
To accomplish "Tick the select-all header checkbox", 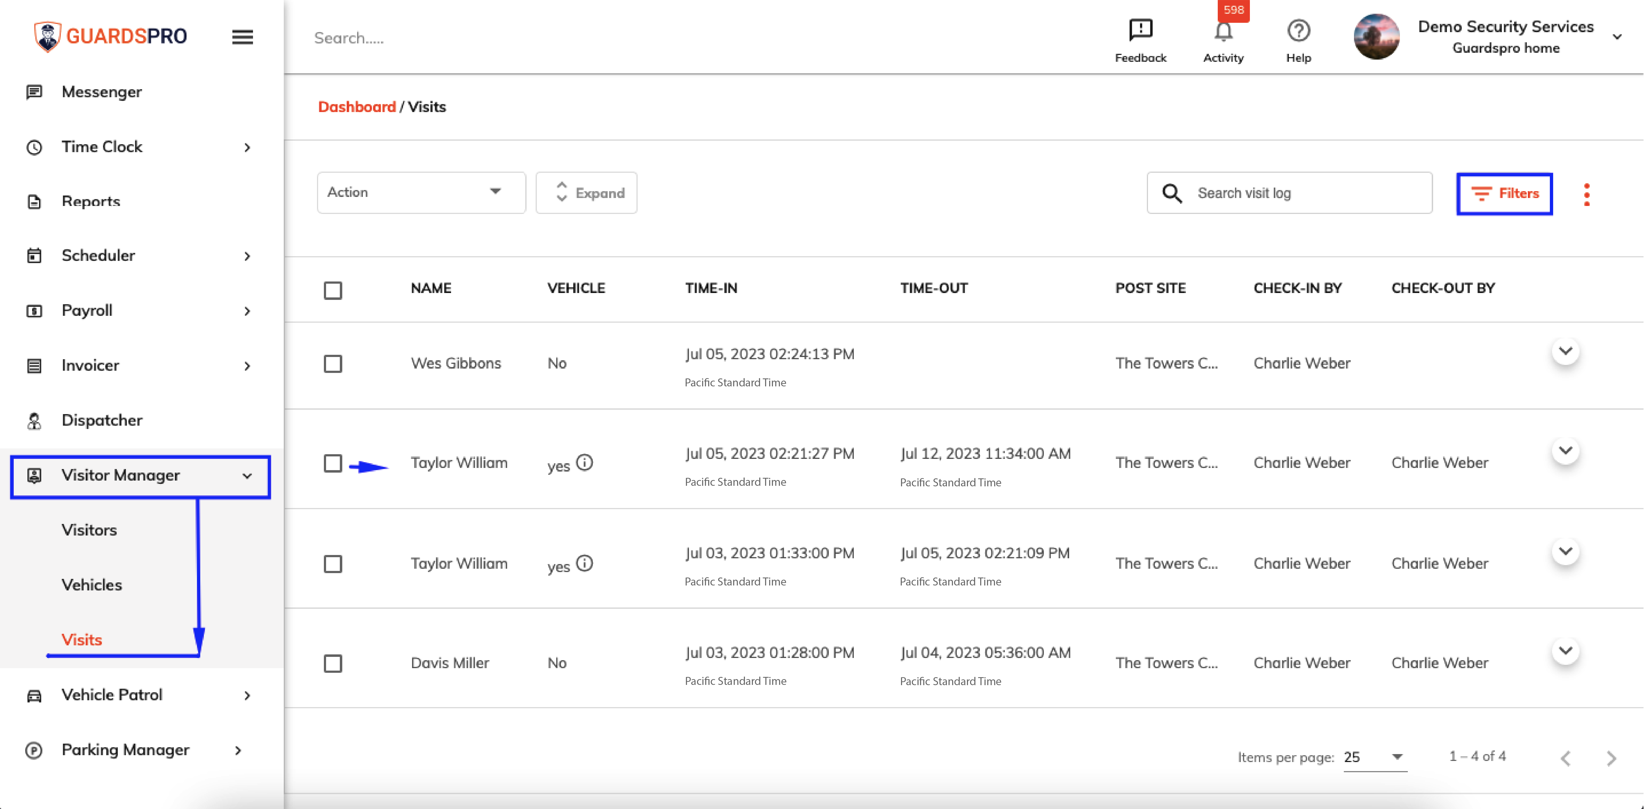I will click(333, 291).
